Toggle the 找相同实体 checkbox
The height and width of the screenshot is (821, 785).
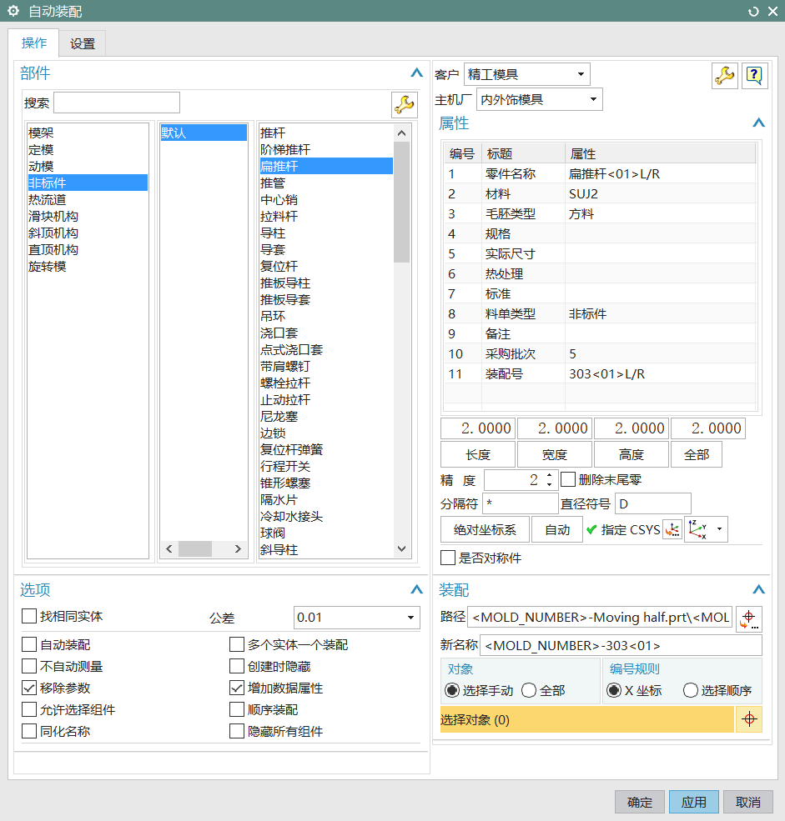click(x=29, y=616)
